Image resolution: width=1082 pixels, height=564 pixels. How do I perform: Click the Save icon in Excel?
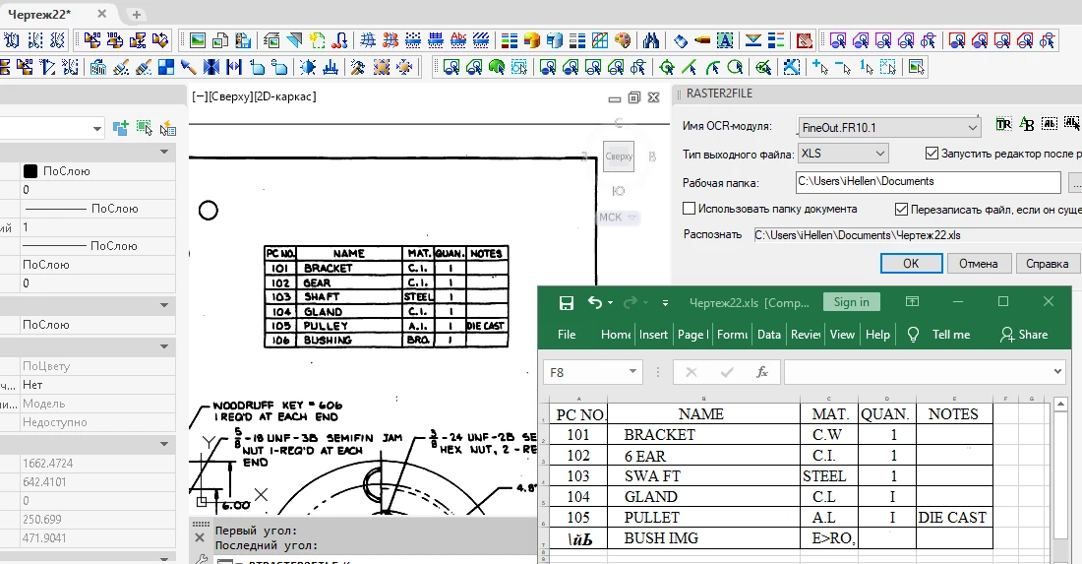[567, 302]
